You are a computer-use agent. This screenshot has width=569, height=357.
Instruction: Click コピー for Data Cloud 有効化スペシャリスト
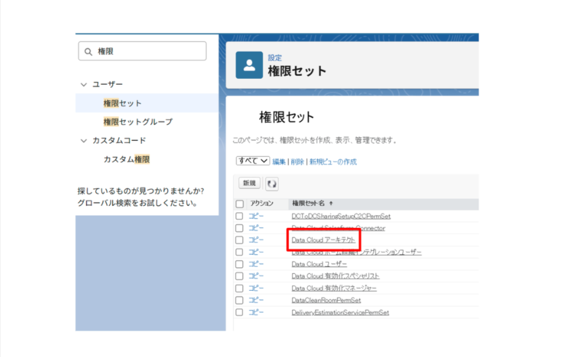[x=256, y=276]
